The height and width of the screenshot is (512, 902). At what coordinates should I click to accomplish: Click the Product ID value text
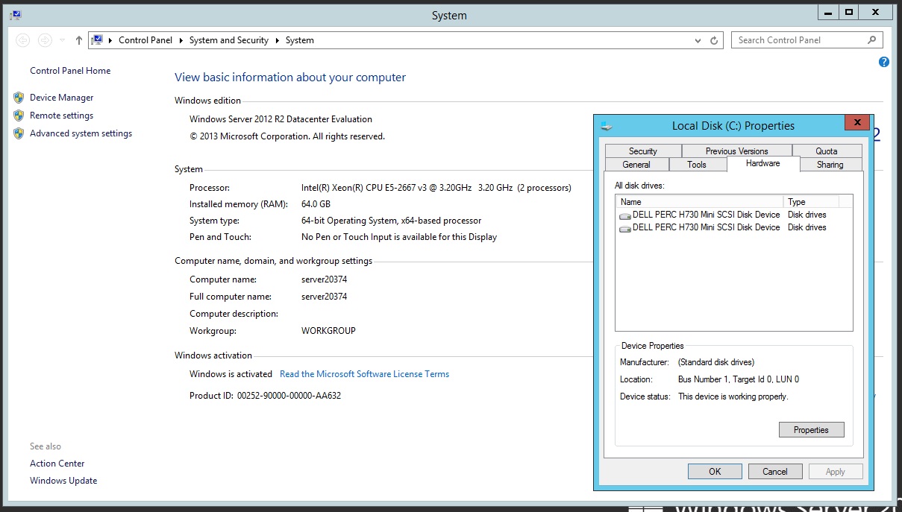point(289,396)
